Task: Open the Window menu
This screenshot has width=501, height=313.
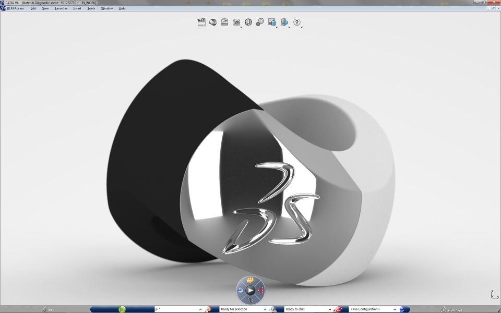Action: 106,8
